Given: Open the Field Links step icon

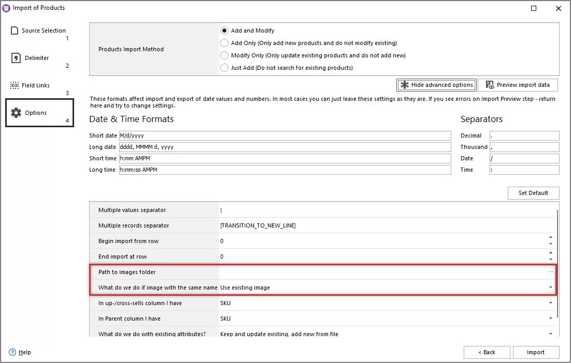Looking at the screenshot, I should [x=14, y=85].
